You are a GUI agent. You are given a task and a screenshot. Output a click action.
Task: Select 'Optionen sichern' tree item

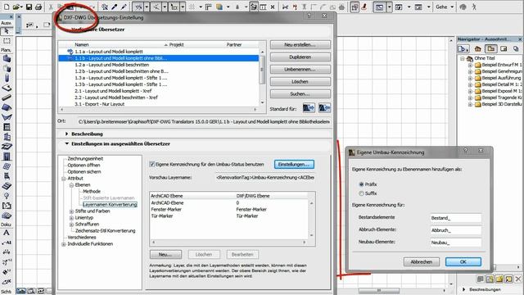click(84, 171)
